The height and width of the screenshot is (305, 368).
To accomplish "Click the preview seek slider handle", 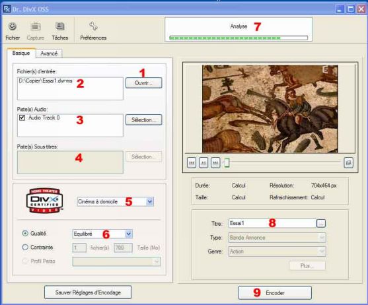I will (x=227, y=162).
